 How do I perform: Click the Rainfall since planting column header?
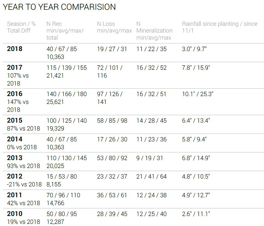220,27
